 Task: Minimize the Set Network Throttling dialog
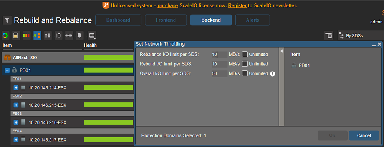pyautogui.click(x=374, y=45)
